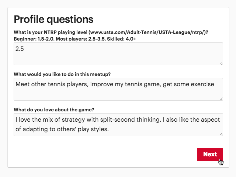
Task: Click resize grip on 'love about the game' textarea
Action: (221, 134)
